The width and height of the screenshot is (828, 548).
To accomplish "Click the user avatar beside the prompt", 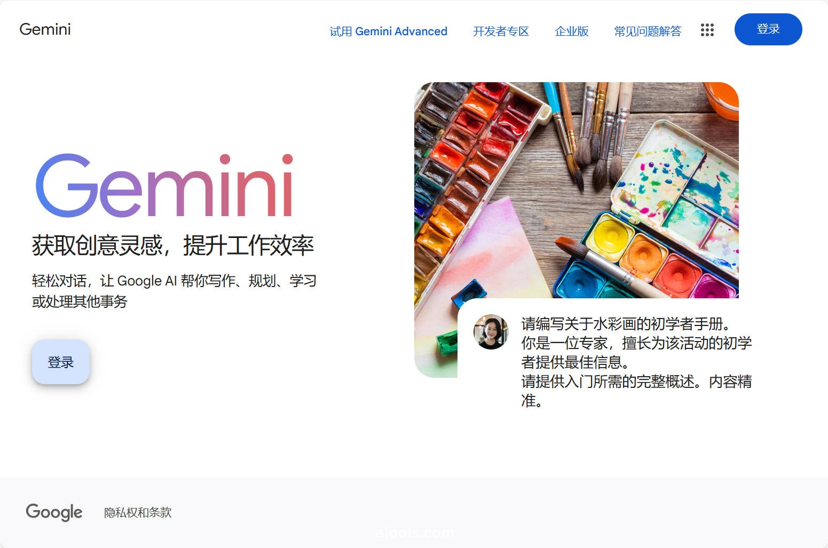I will (491, 331).
